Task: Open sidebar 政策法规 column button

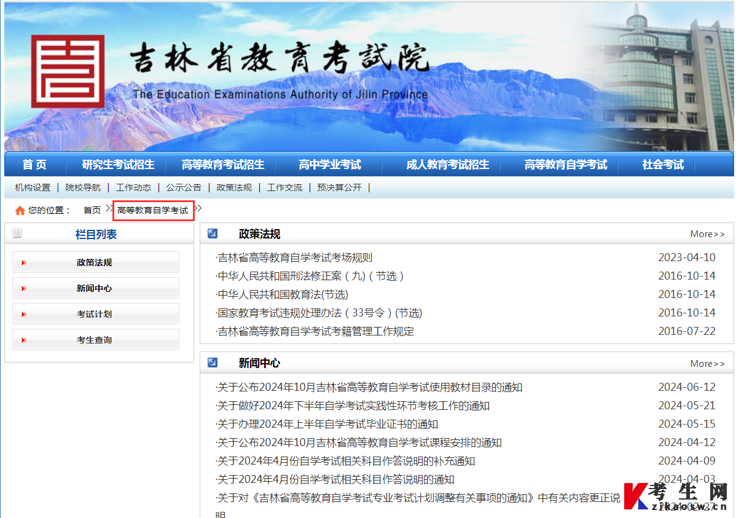Action: [96, 262]
